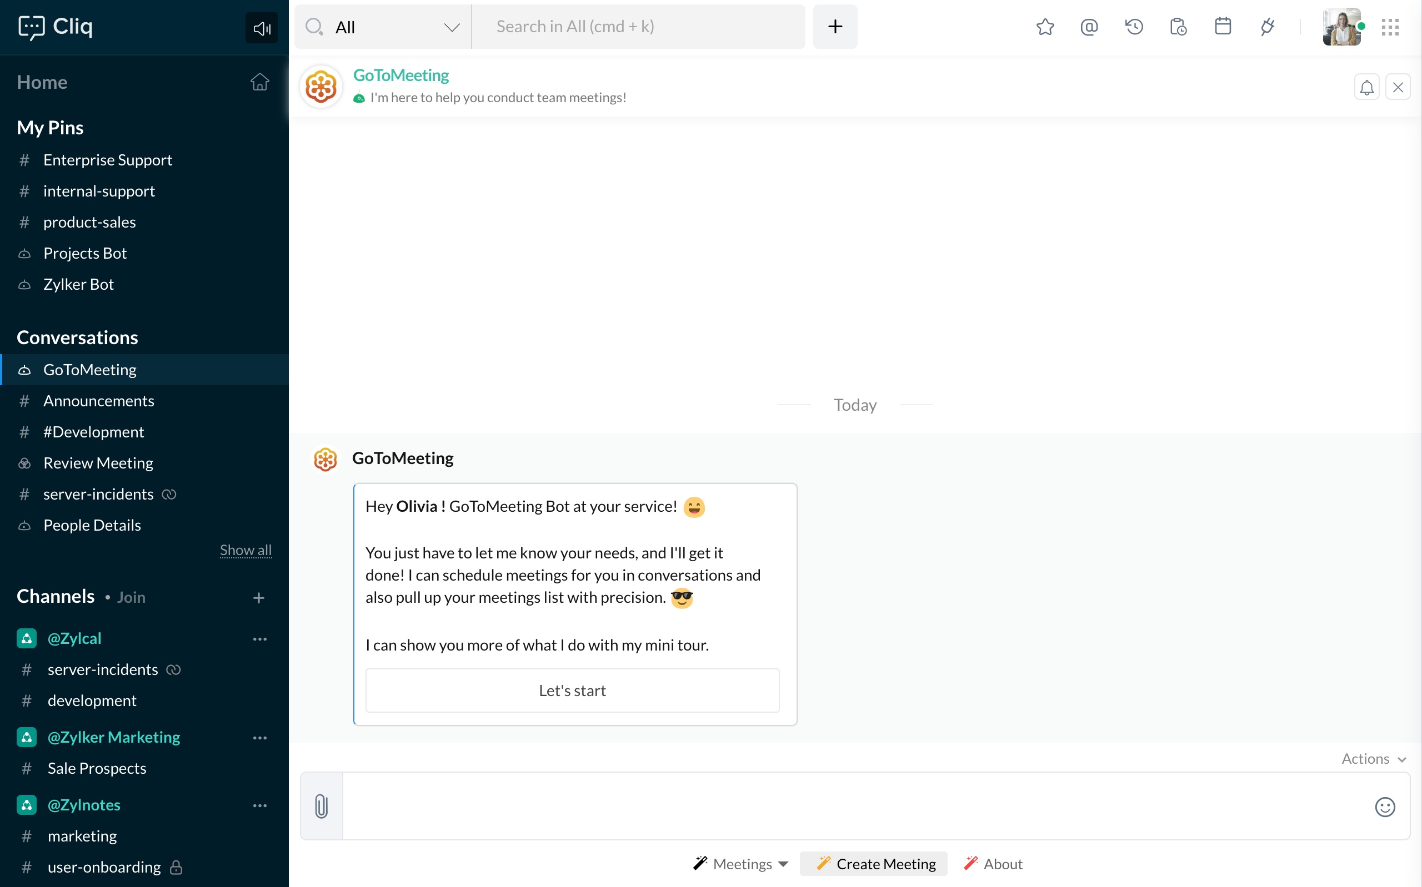Click @Zylker Marketing team icon
This screenshot has width=1422, height=887.
click(27, 737)
